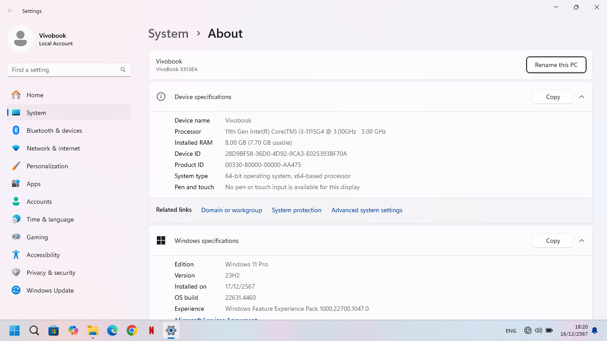The height and width of the screenshot is (341, 607).
Task: Click the Accessibility figure icon in sidebar
Action: [x=16, y=255]
